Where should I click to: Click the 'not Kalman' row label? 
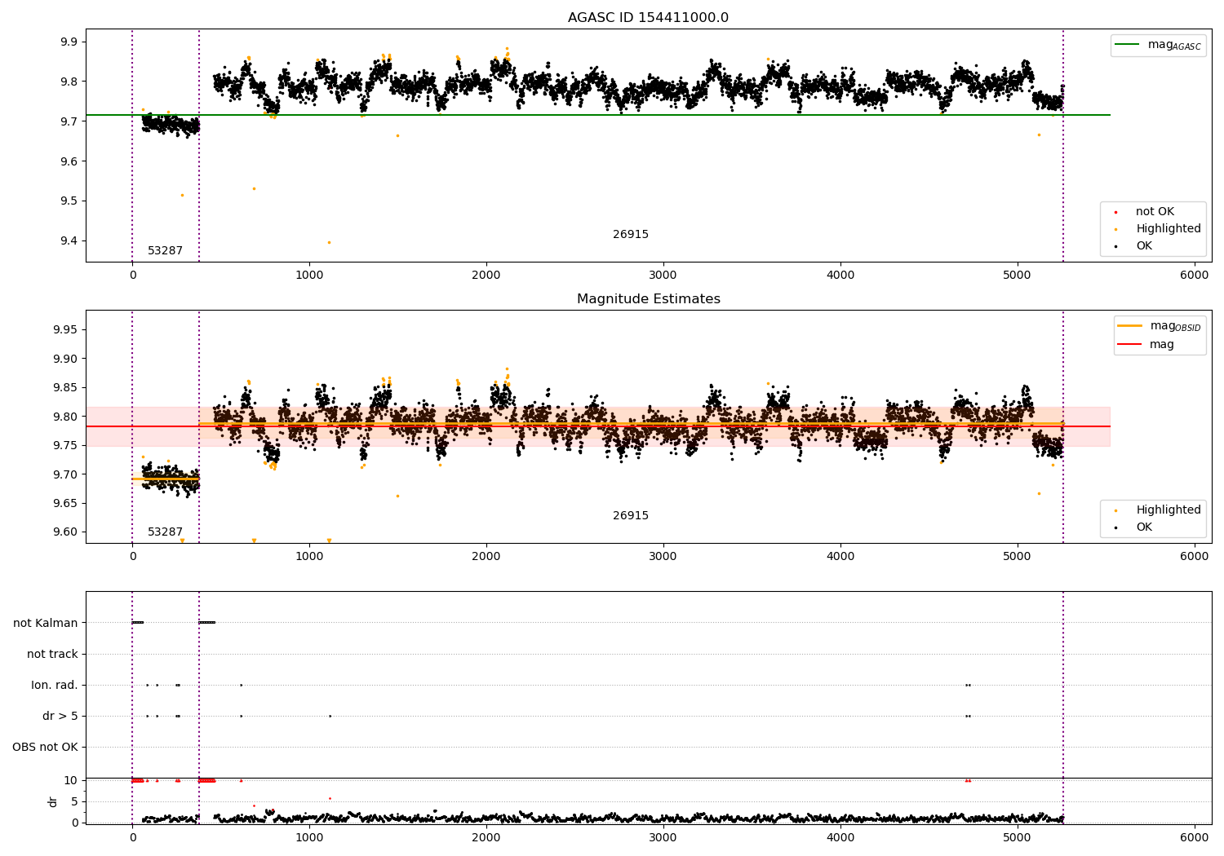pos(46,624)
